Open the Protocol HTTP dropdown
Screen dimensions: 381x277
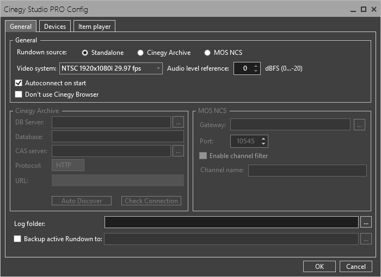click(x=68, y=165)
